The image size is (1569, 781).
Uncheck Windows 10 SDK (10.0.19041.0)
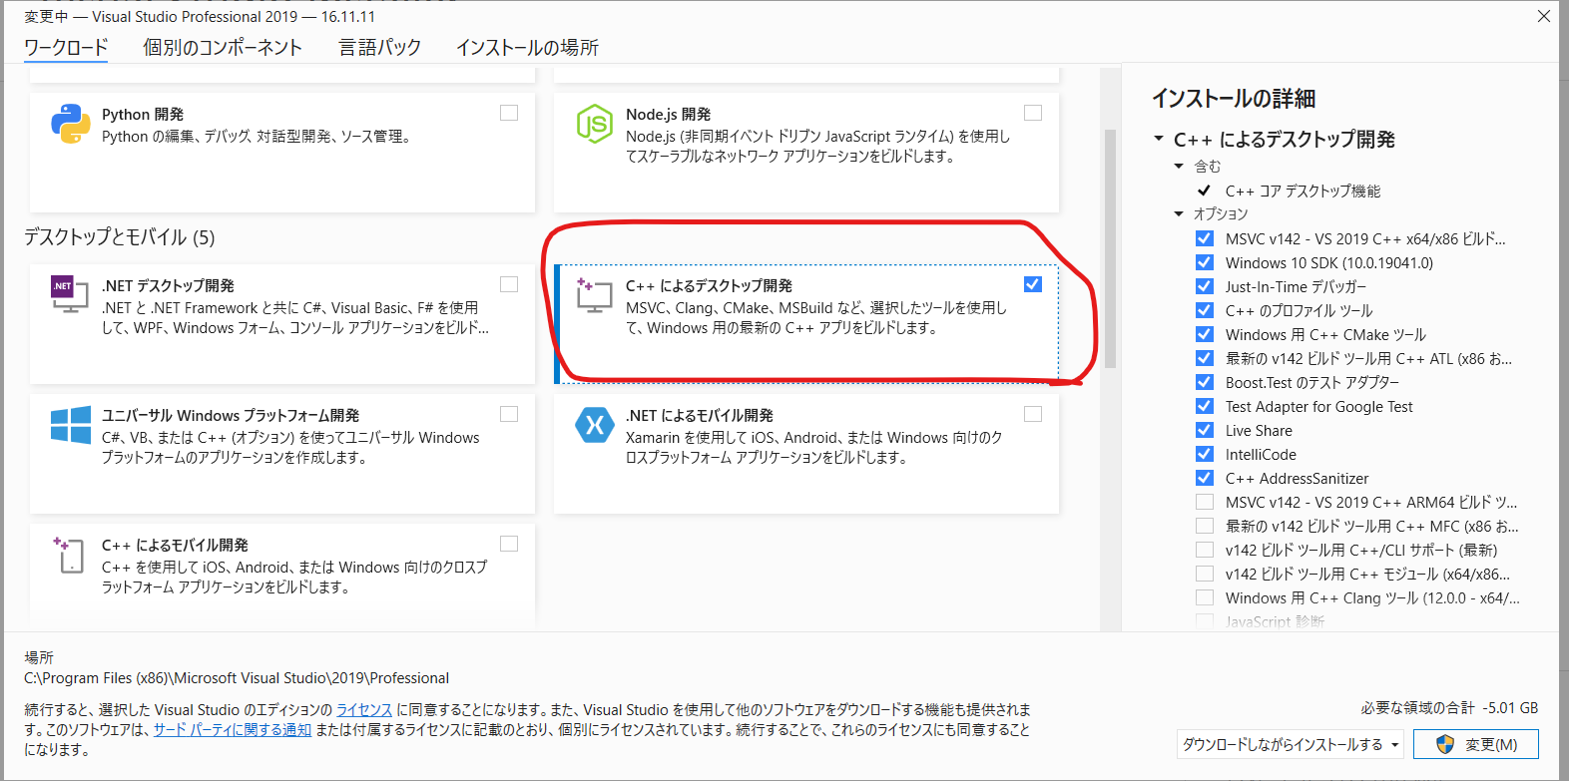pos(1205,262)
